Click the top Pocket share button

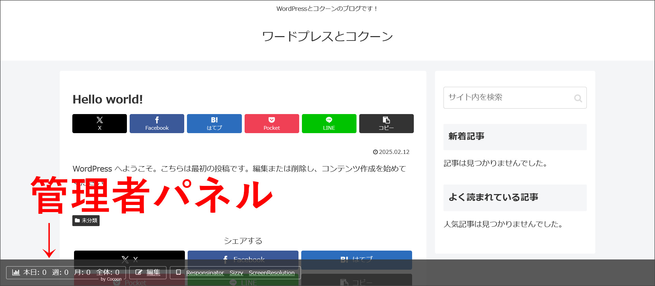tap(272, 124)
